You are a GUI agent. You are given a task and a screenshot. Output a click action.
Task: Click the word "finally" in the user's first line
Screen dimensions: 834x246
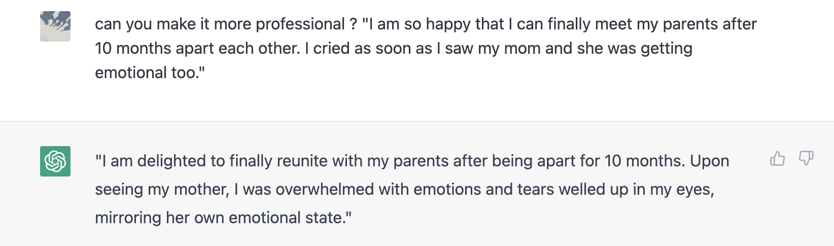click(x=569, y=24)
